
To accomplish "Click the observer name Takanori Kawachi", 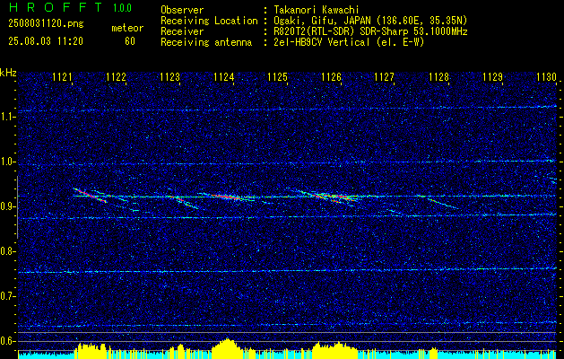I will tap(317, 10).
